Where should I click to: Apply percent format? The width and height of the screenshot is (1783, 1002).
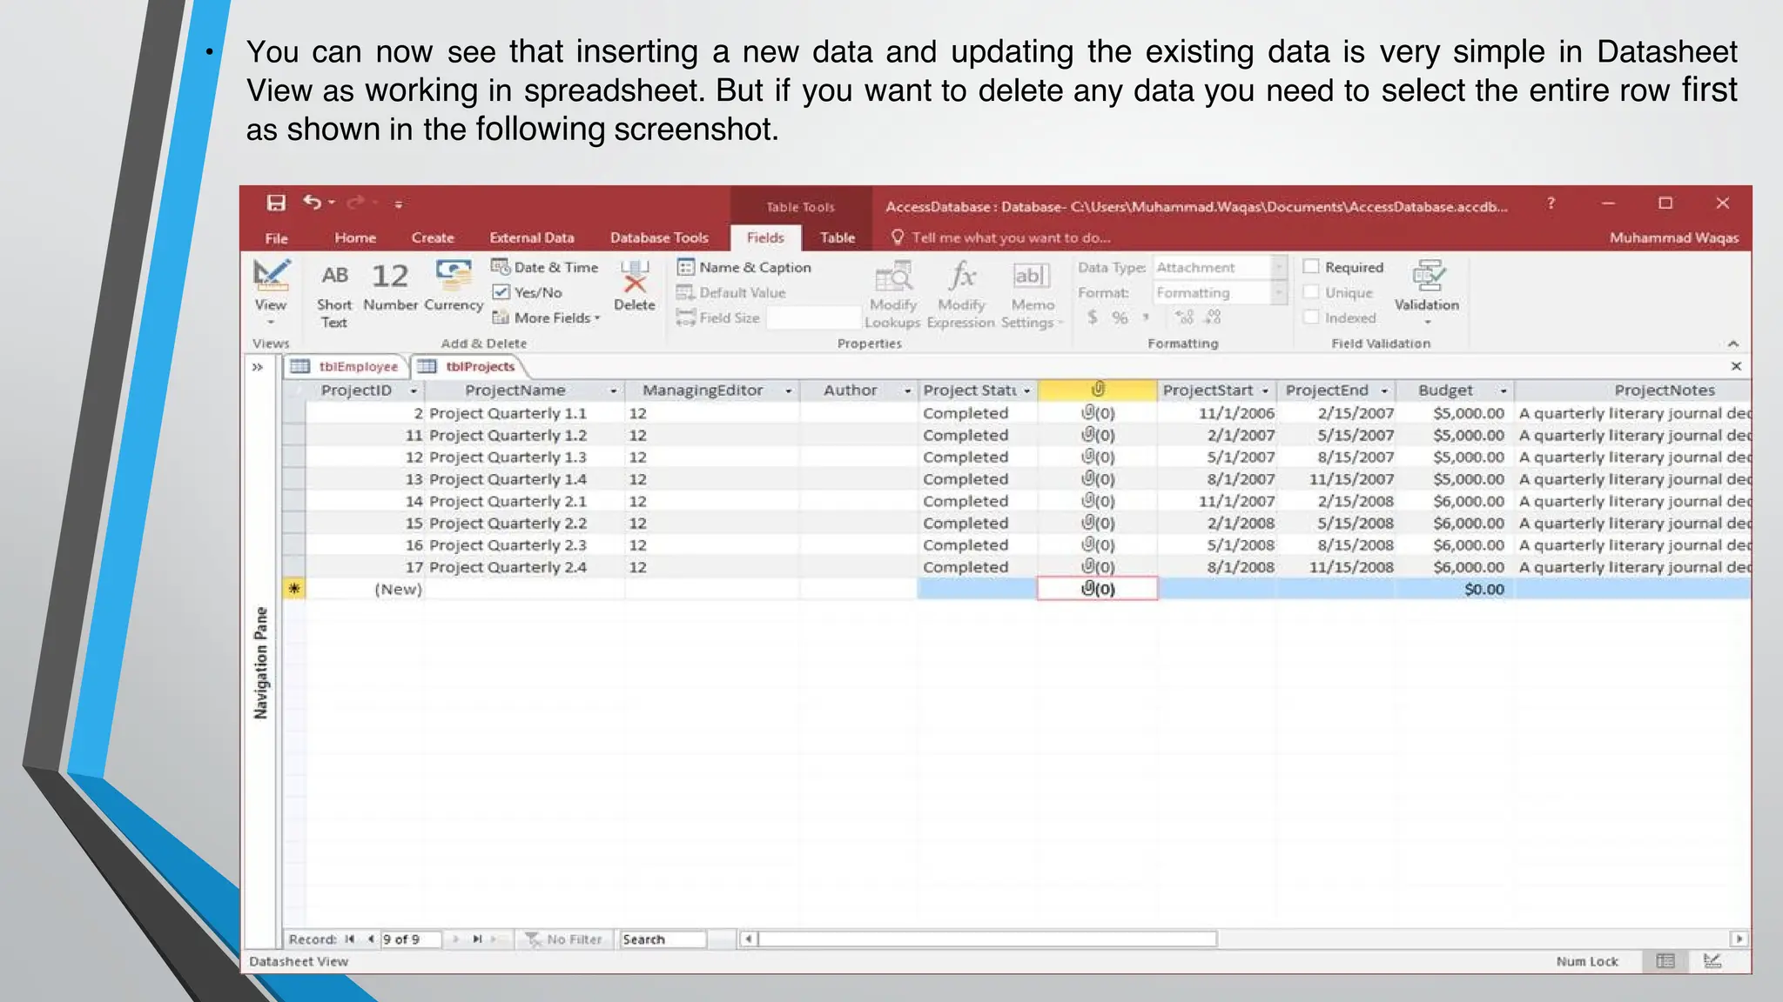(1120, 317)
